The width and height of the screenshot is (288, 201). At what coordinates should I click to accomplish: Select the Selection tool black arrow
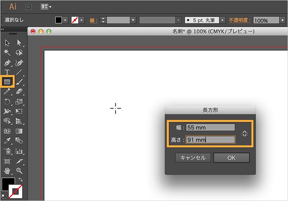click(7, 43)
